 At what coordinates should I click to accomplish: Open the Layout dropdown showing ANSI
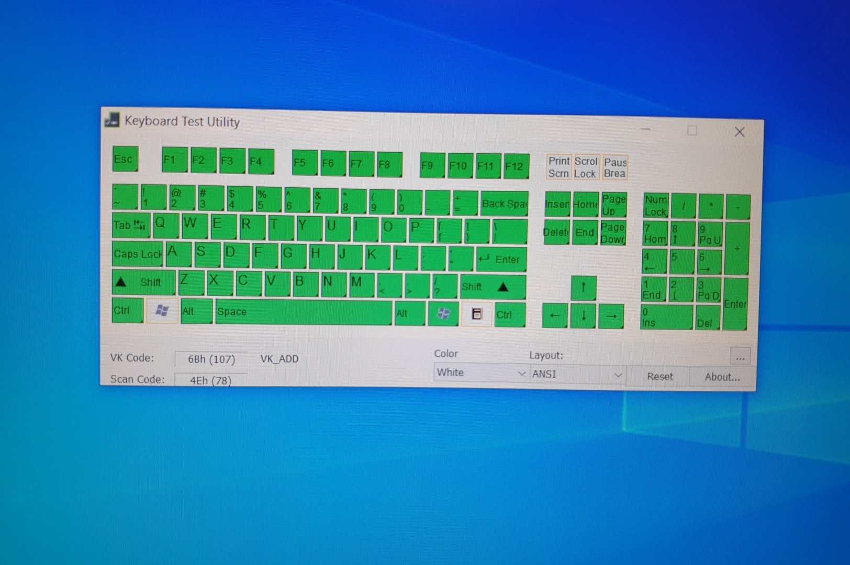577,375
